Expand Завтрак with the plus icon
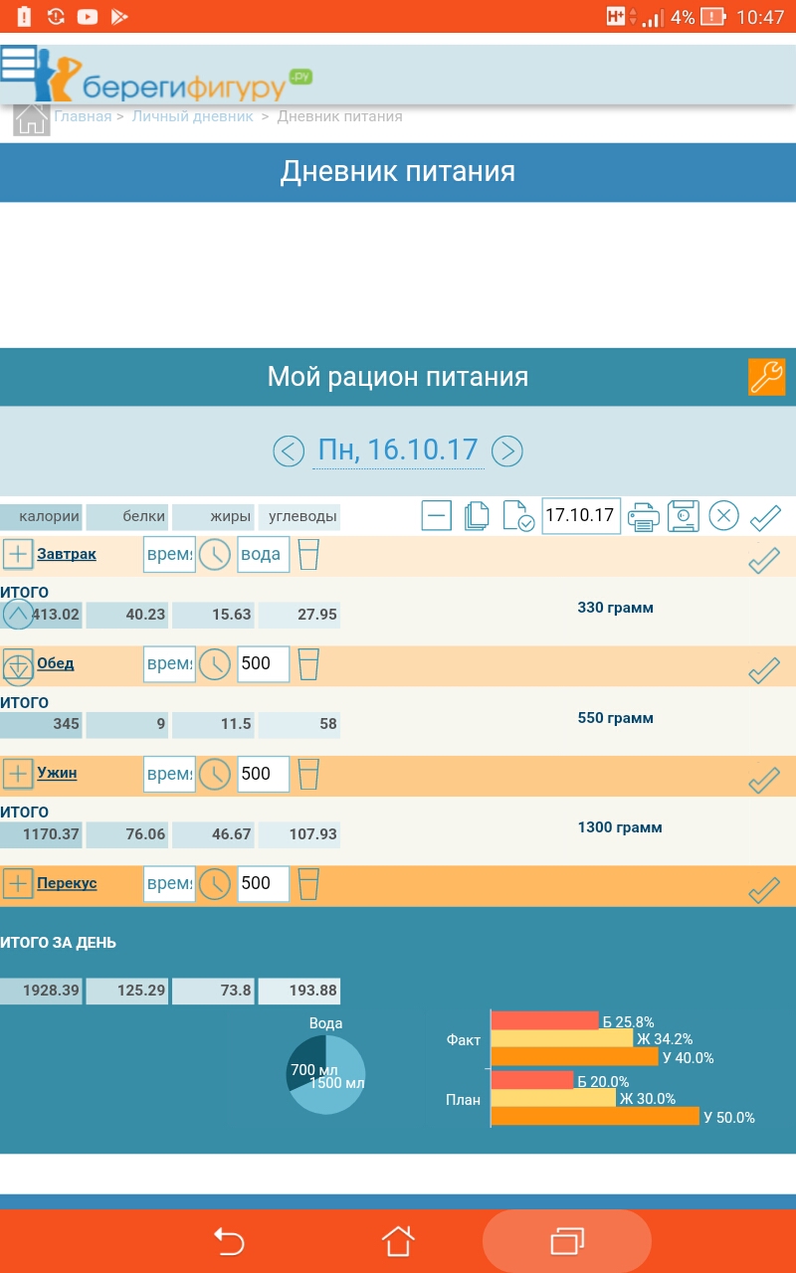Image resolution: width=796 pixels, height=1273 pixels. coord(18,554)
